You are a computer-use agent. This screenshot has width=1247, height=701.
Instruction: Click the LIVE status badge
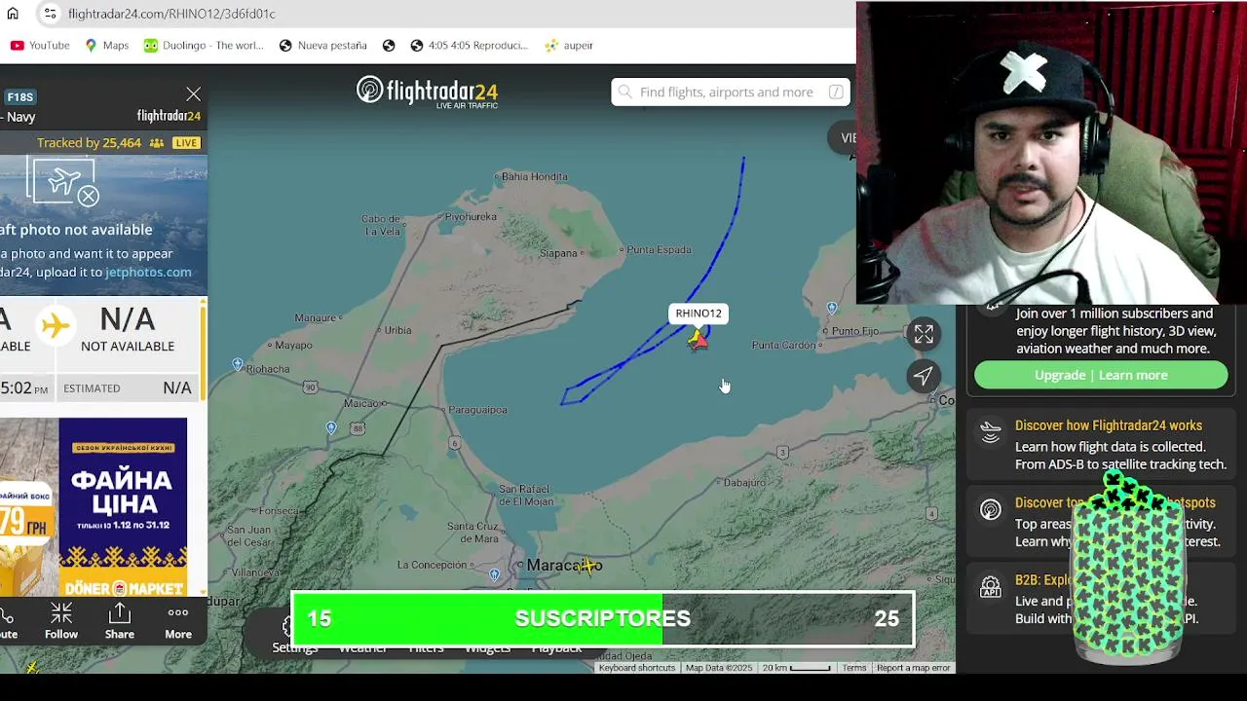click(186, 143)
